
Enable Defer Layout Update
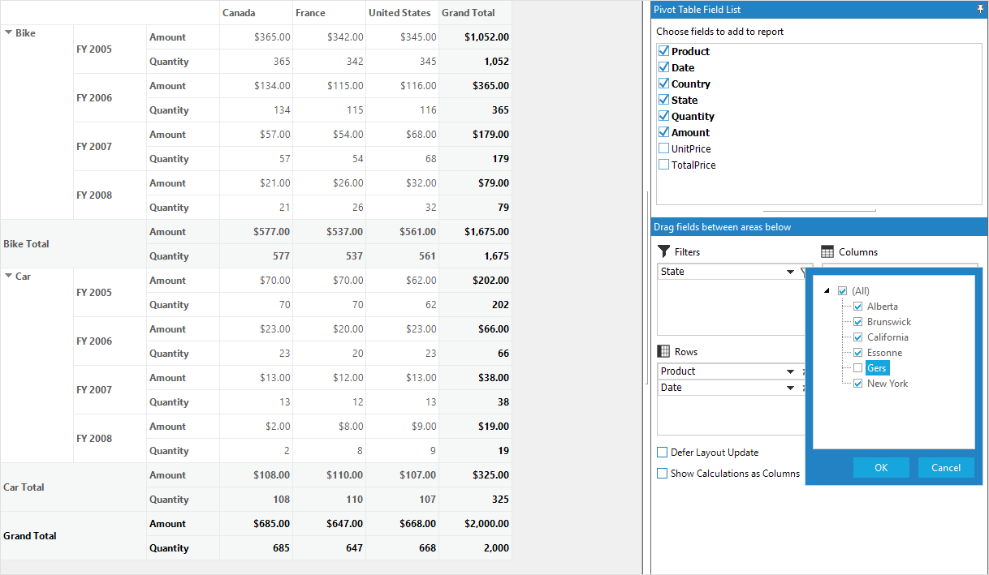[x=662, y=453]
